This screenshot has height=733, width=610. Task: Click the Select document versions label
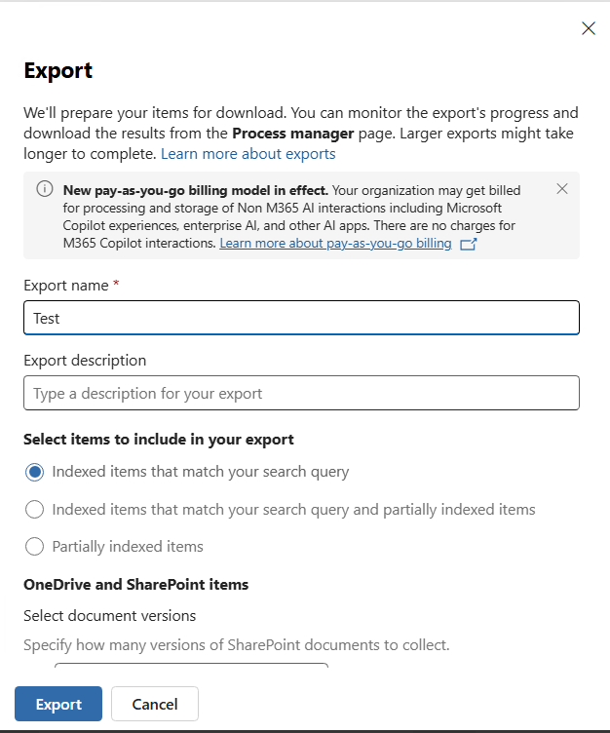(110, 616)
